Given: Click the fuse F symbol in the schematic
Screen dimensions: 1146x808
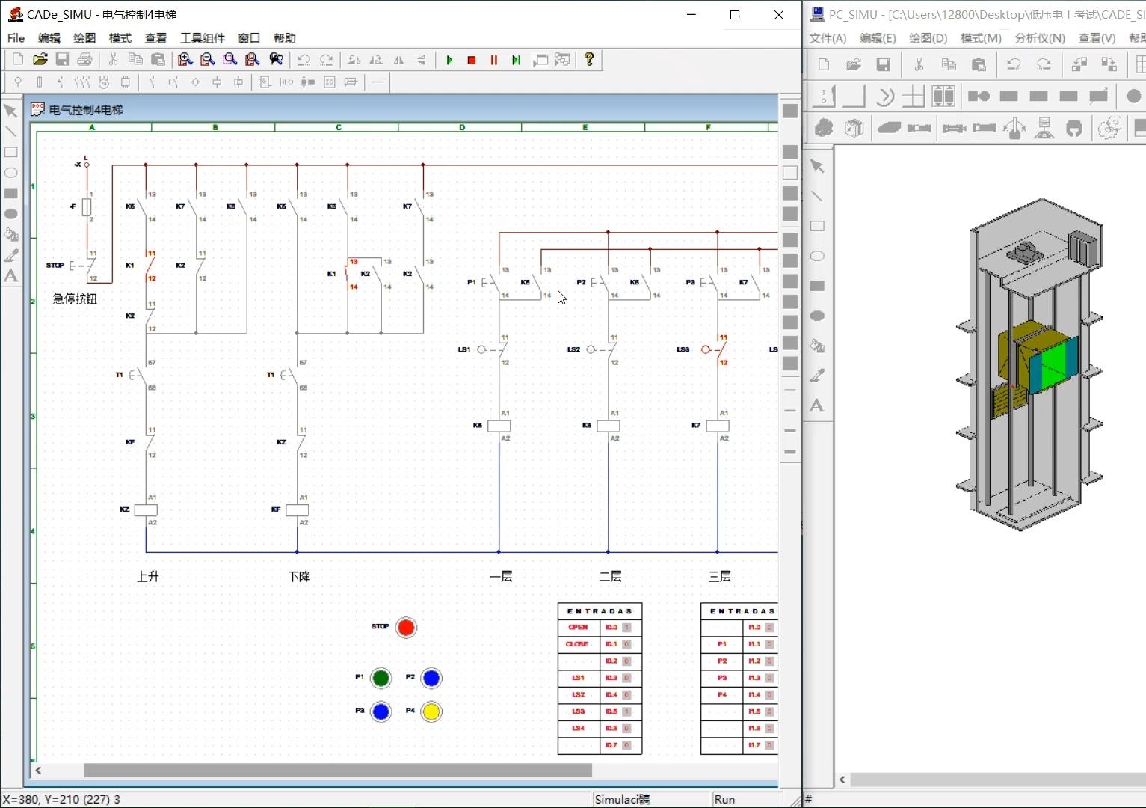Looking at the screenshot, I should coord(87,207).
